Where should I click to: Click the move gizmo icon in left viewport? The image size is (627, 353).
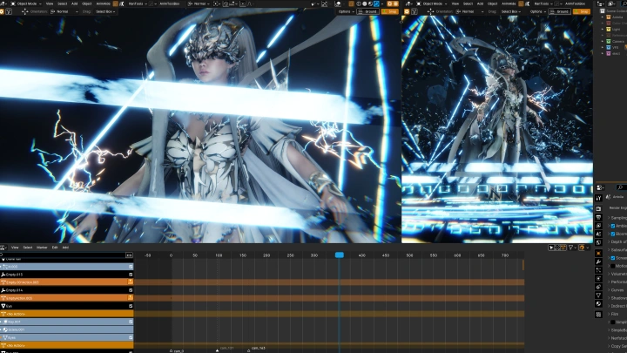tap(24, 11)
